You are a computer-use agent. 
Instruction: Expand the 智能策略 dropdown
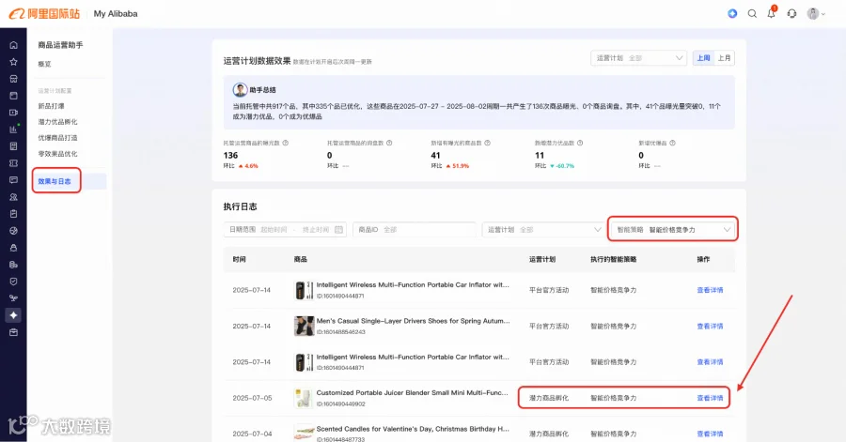pos(673,229)
